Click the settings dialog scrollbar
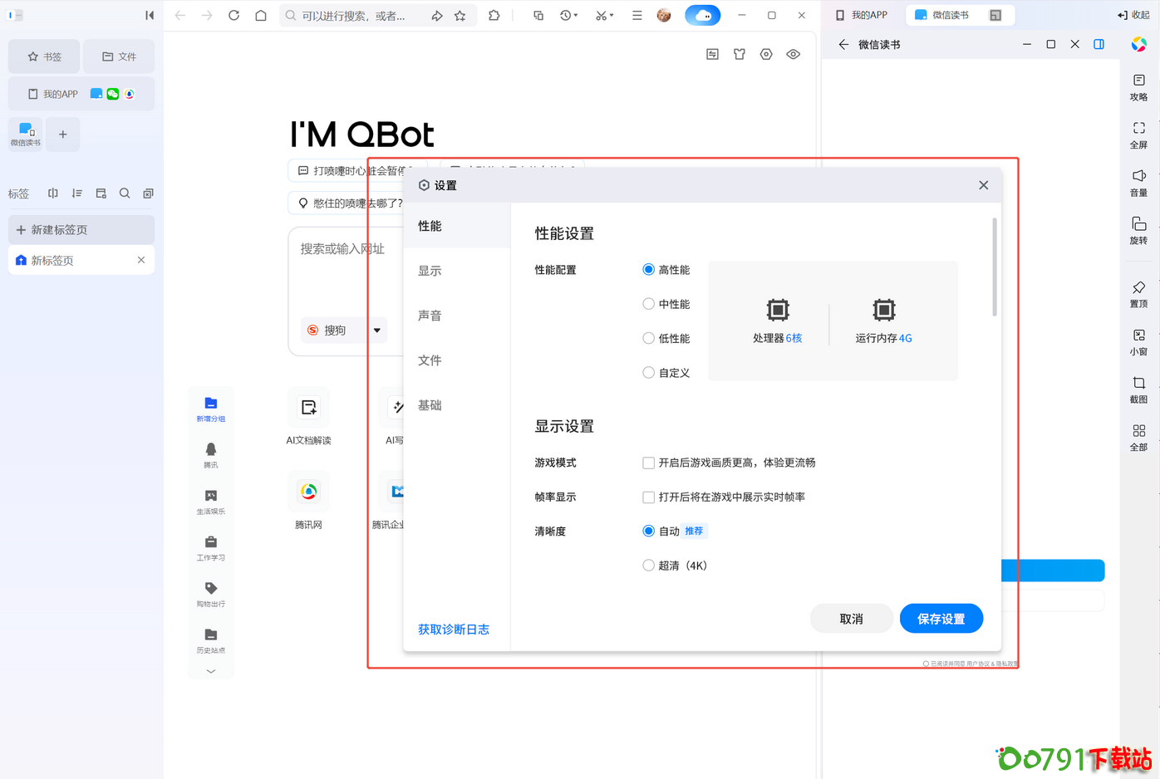 pos(994,266)
